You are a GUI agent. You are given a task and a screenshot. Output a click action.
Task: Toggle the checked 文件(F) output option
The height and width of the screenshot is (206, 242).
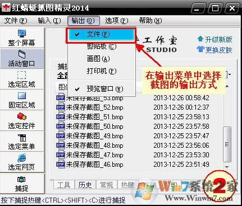coord(101,35)
